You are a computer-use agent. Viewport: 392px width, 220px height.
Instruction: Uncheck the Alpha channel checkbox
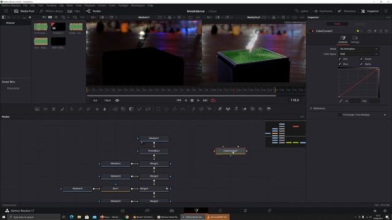pos(361,64)
